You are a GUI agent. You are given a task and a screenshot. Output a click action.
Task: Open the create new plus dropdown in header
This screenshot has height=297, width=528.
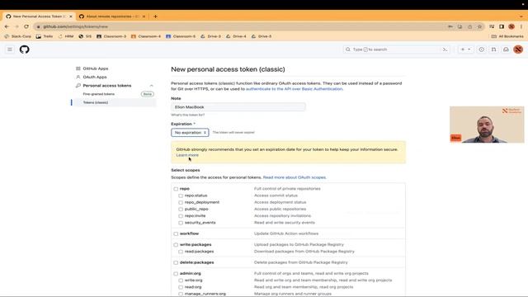coord(465,49)
